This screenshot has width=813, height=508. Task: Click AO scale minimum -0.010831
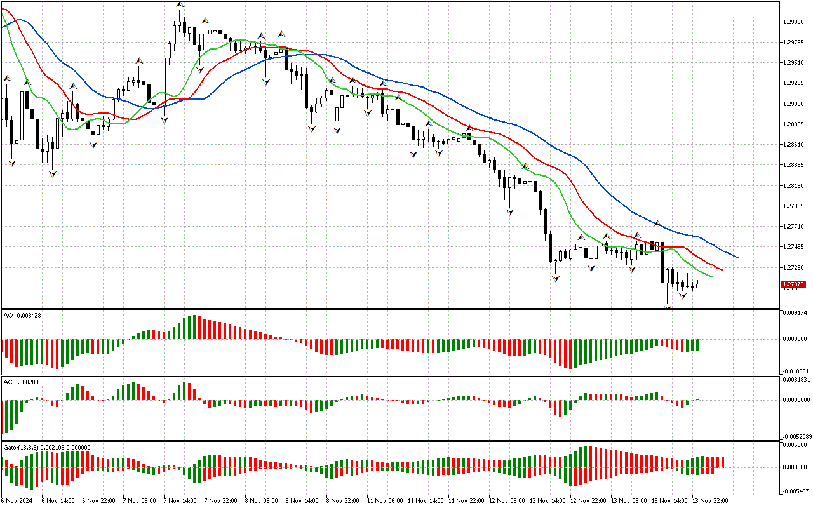(795, 371)
